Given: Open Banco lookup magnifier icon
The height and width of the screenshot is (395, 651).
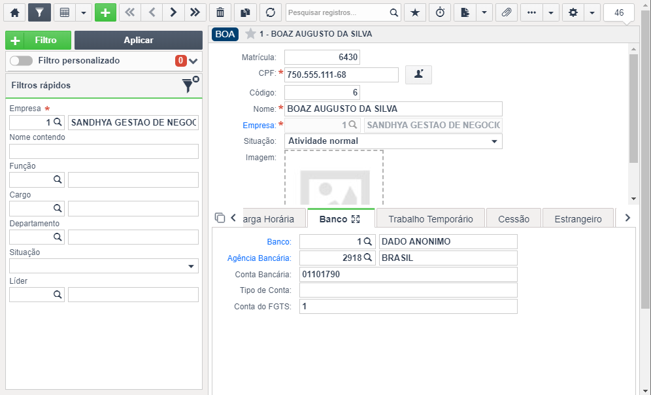Looking at the screenshot, I should point(368,241).
